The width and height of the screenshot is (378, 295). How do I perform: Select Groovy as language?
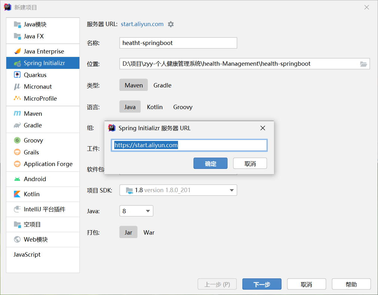(183, 107)
